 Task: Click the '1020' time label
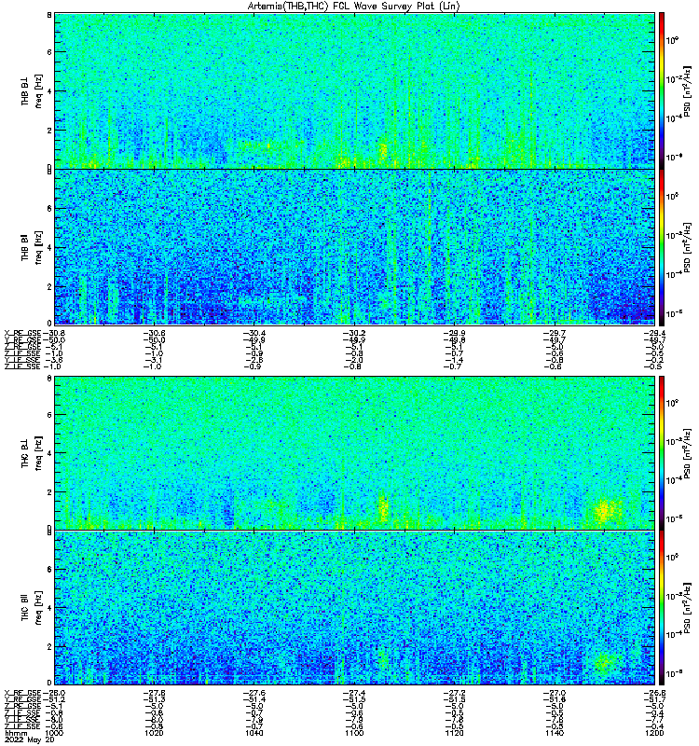pyautogui.click(x=154, y=733)
